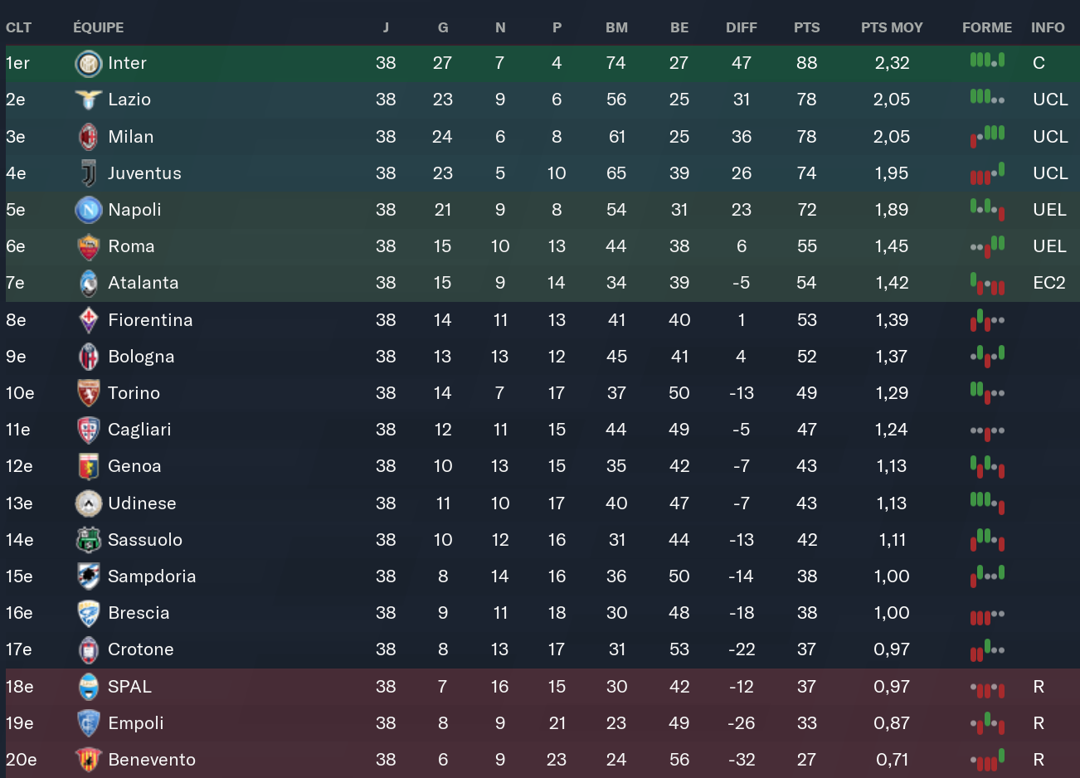1080x778 pixels.
Task: Select the Sampdoria team name
Action: click(x=152, y=576)
